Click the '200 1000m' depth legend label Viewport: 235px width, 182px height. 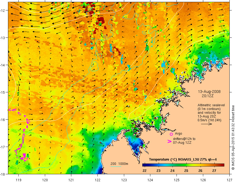(119, 164)
